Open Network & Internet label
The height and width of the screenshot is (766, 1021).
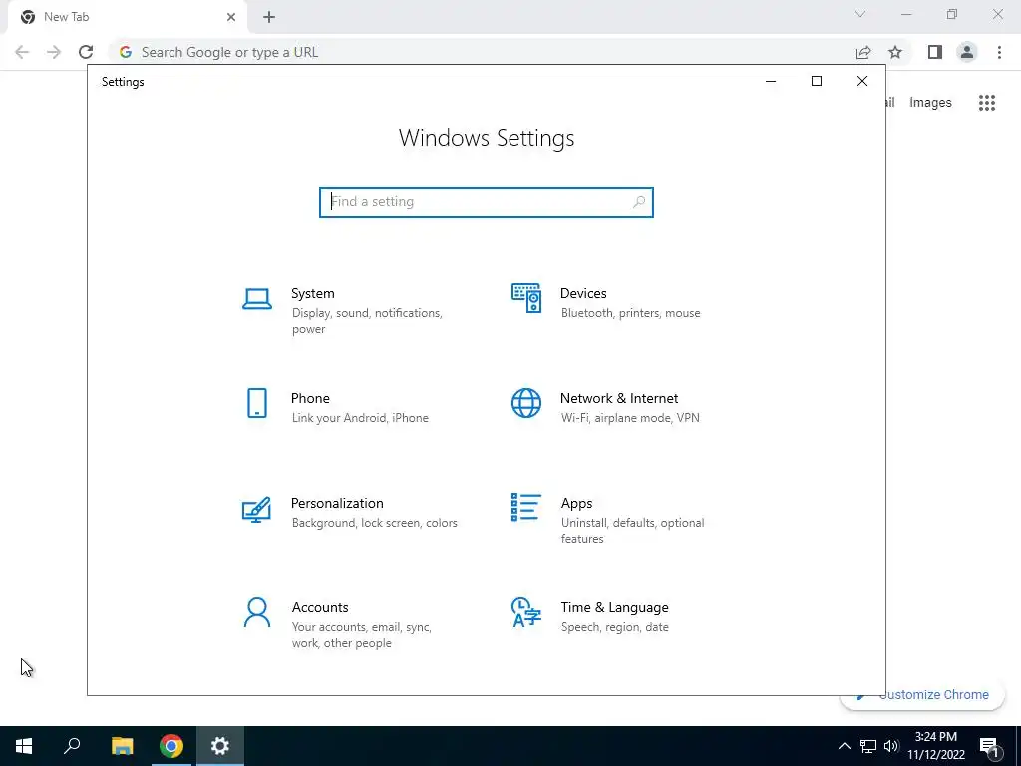coord(619,399)
